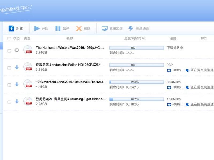
Task: Select the 10.Cloverfield.Lane.2016 file name
Action: (71, 82)
